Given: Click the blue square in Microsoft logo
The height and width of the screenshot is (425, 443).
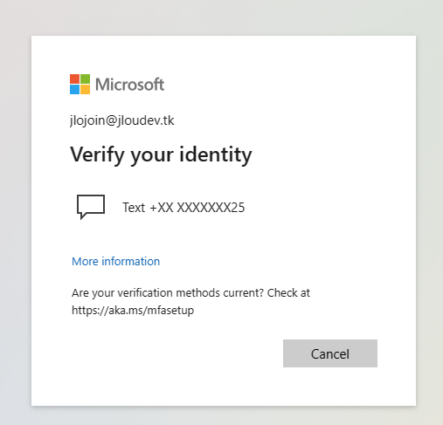Looking at the screenshot, I should 74,89.
